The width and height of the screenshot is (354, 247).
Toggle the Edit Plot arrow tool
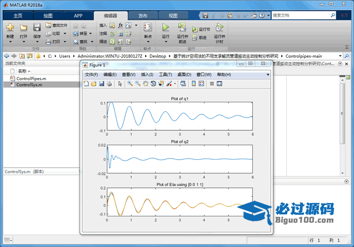coord(120,84)
